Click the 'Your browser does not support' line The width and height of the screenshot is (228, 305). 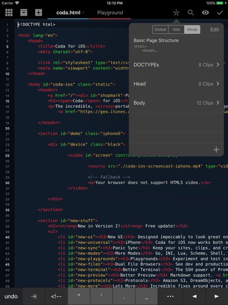(x=149, y=182)
